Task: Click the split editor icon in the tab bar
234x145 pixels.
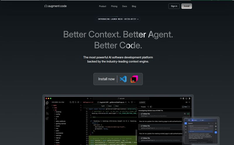Action: point(132,102)
